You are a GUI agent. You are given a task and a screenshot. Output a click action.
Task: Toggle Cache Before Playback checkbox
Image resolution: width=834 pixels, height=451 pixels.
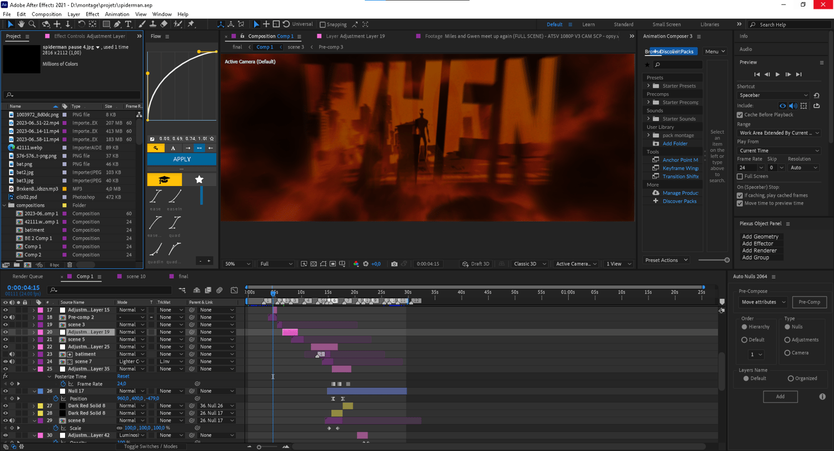(x=739, y=114)
